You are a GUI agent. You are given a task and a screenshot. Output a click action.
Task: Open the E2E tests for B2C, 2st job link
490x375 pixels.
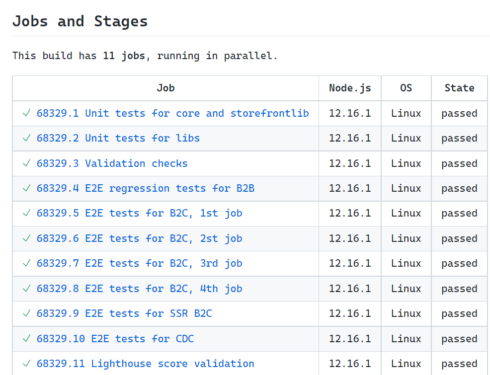(x=139, y=238)
